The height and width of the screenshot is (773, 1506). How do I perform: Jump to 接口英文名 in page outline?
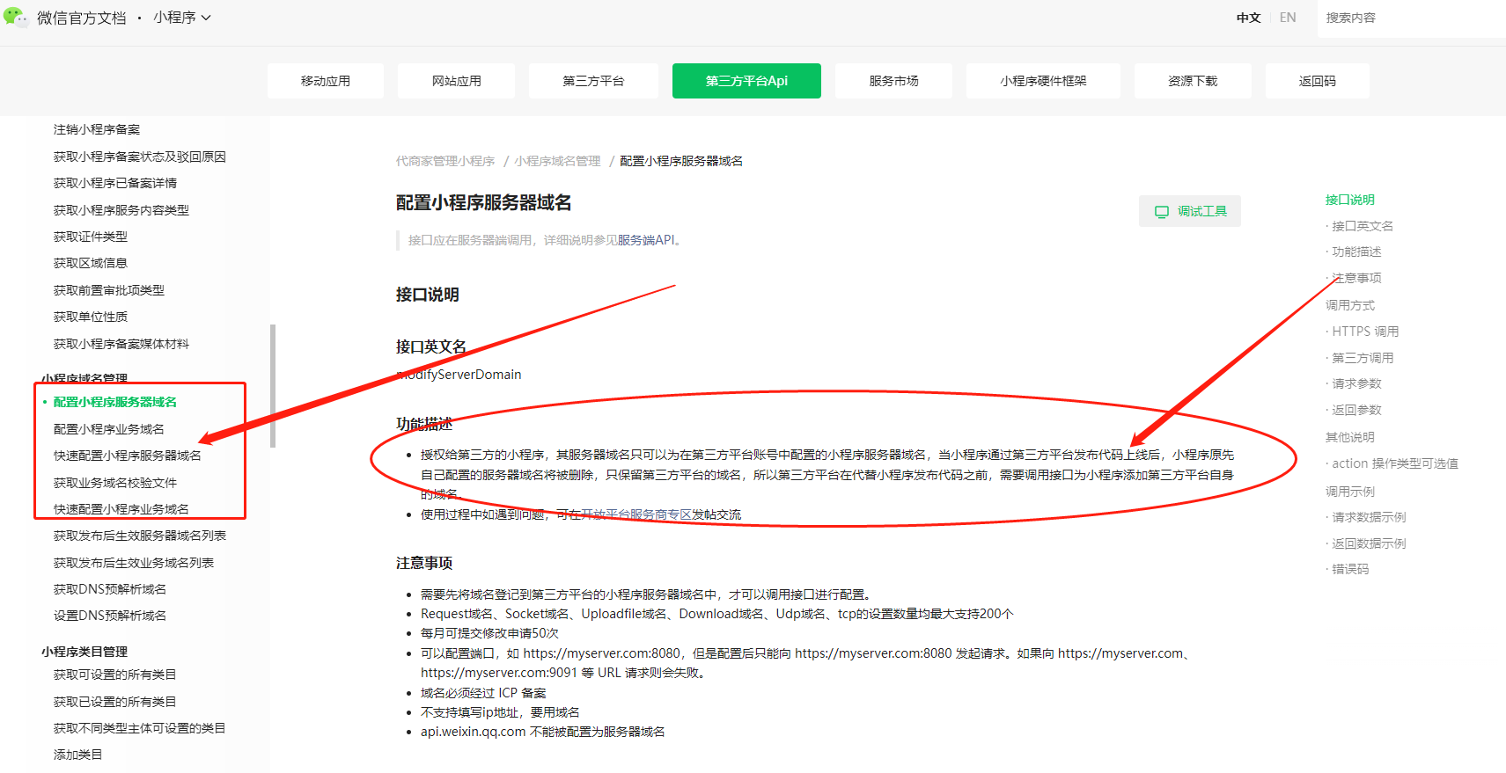[1363, 226]
